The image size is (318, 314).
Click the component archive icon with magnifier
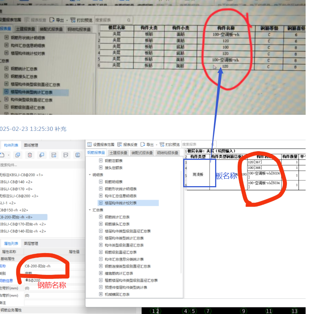click(x=54, y=155)
